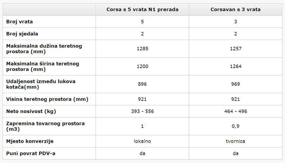Select the "Maksimalna širina teretnog prostora" label

tap(43, 66)
